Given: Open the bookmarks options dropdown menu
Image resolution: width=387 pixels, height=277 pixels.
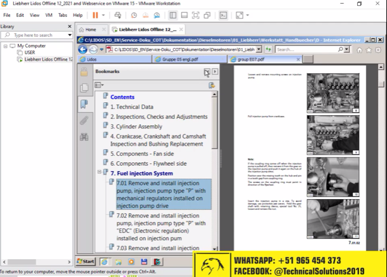Looking at the screenshot, I should (x=99, y=85).
